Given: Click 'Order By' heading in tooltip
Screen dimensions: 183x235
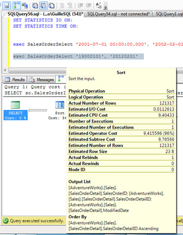Looking at the screenshot, I should click(x=78, y=217).
